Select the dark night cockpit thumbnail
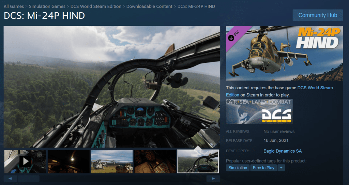Screen dimensions: 349x185 (x=69, y=161)
